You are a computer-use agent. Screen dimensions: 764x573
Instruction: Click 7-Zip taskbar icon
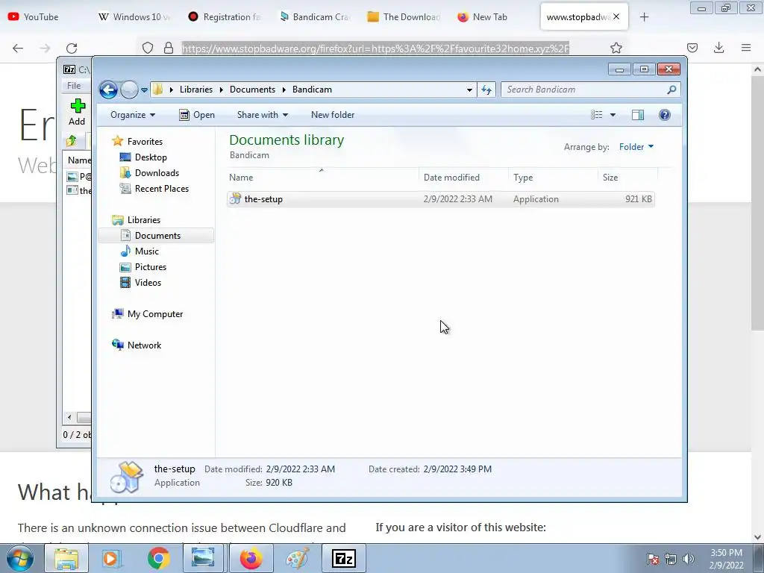[x=343, y=558]
